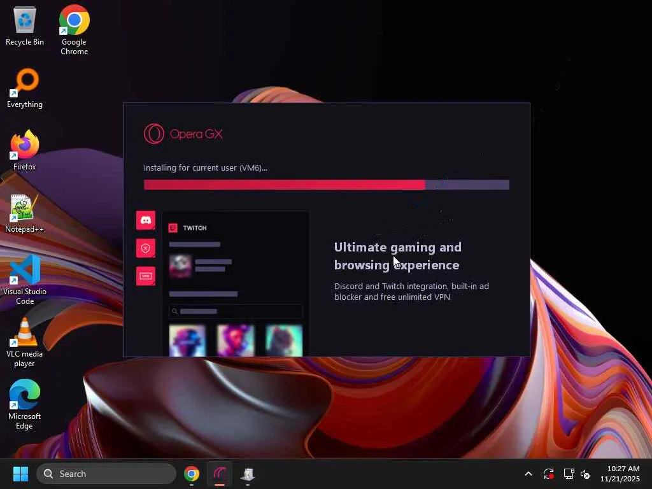Select the Notepad++ desktop shortcut
The width and height of the screenshot is (652, 489).
pos(25,213)
